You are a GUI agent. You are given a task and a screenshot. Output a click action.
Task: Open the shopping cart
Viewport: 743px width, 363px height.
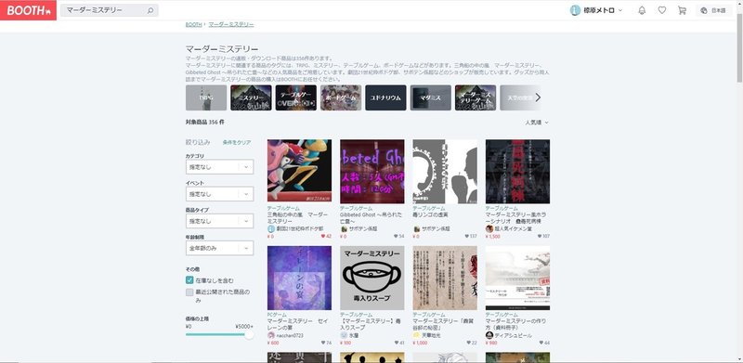tap(682, 10)
